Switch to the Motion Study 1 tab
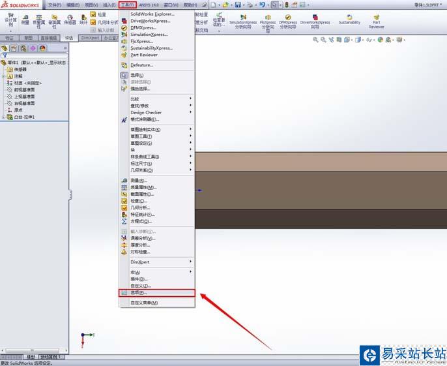Image resolution: width=447 pixels, height=366 pixels. 51,357
